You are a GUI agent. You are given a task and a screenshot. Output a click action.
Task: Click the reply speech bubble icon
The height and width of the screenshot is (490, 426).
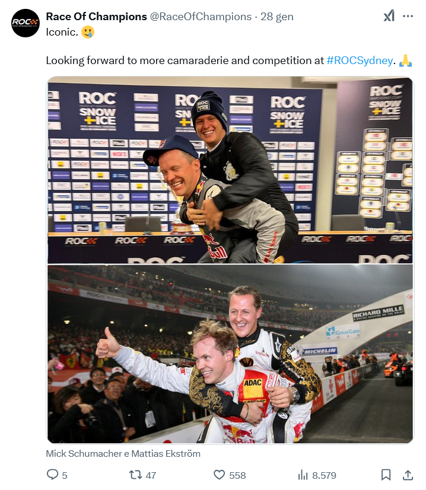(52, 475)
